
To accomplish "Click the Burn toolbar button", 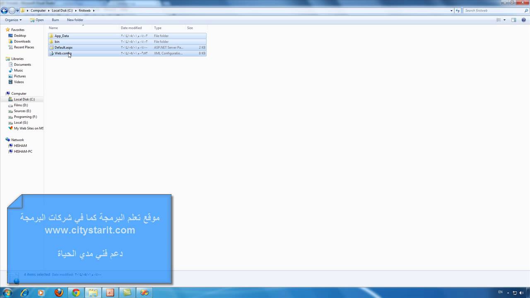I will (x=55, y=20).
